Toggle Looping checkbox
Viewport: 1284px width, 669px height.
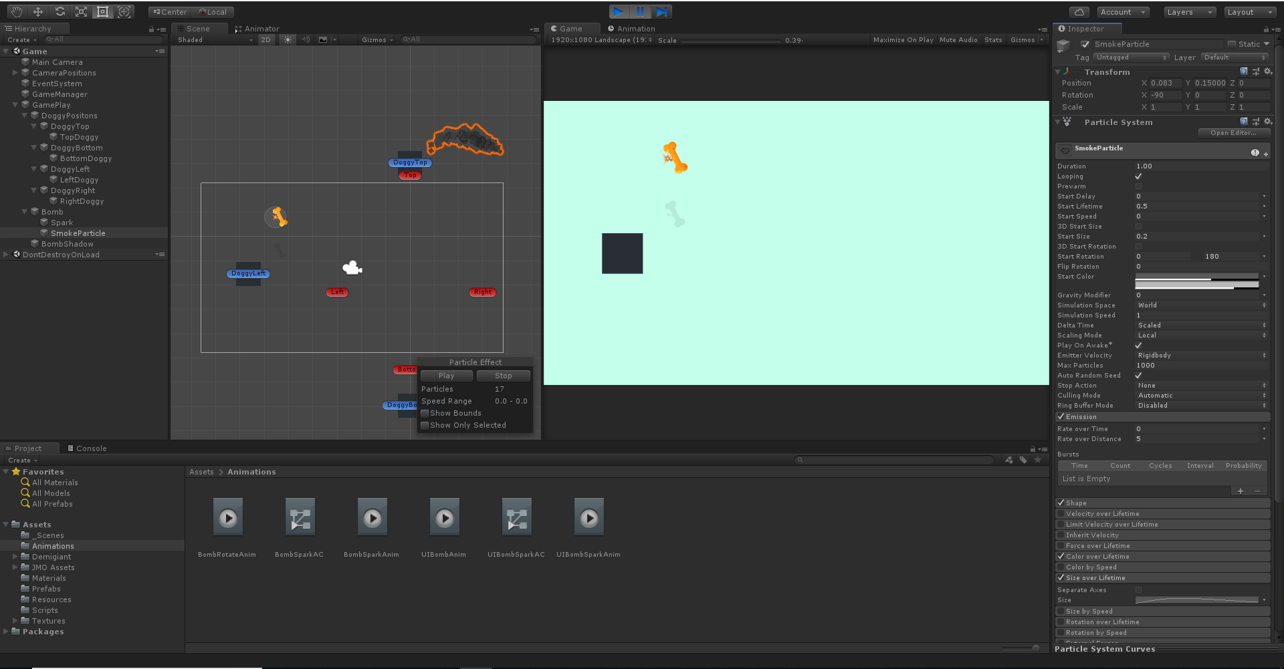pos(1138,176)
